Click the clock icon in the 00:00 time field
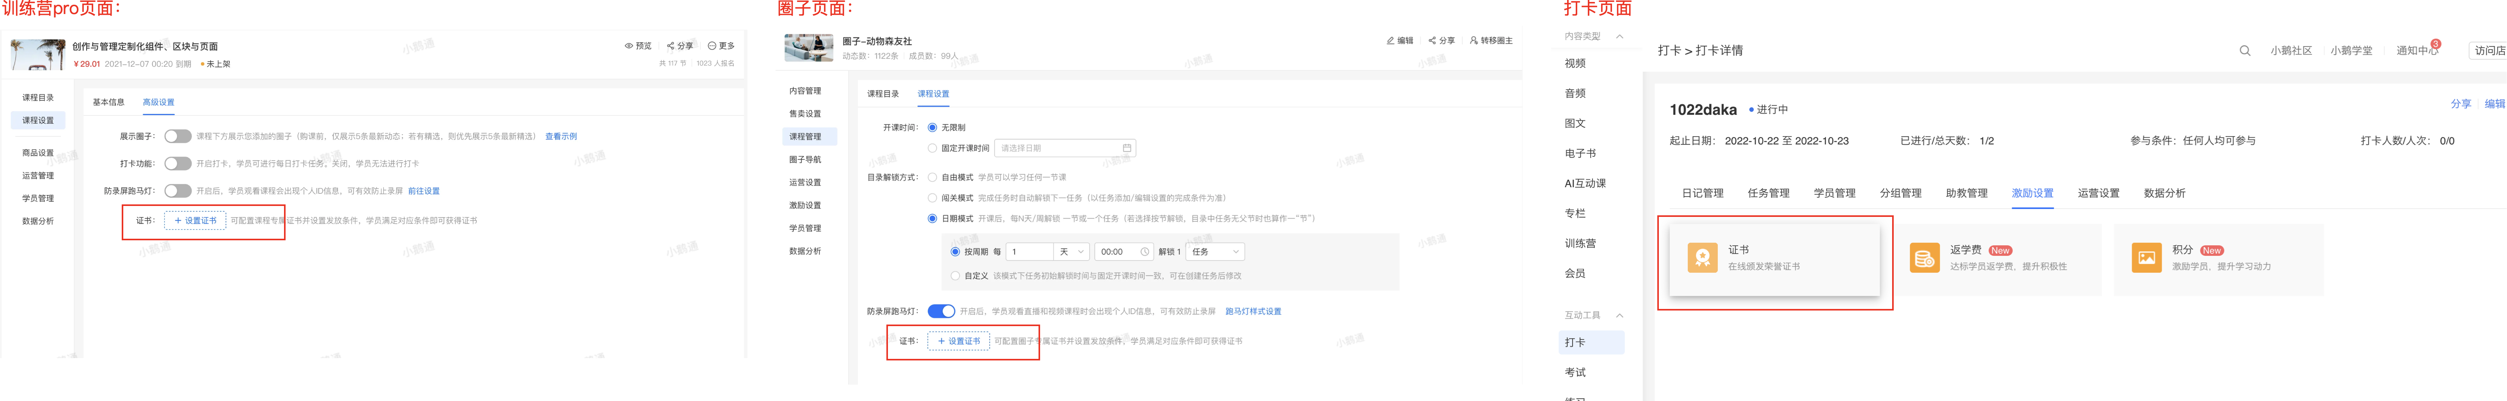 pos(1145,252)
